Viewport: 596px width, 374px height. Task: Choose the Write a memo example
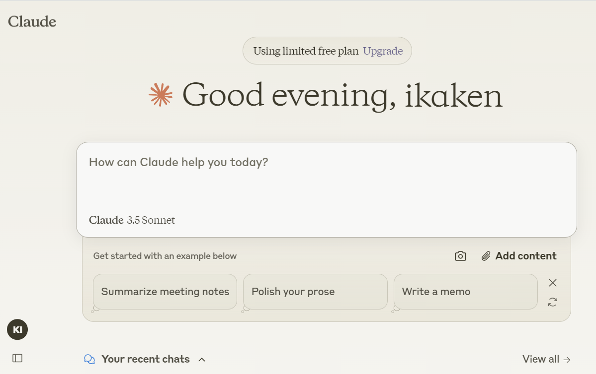(x=466, y=292)
